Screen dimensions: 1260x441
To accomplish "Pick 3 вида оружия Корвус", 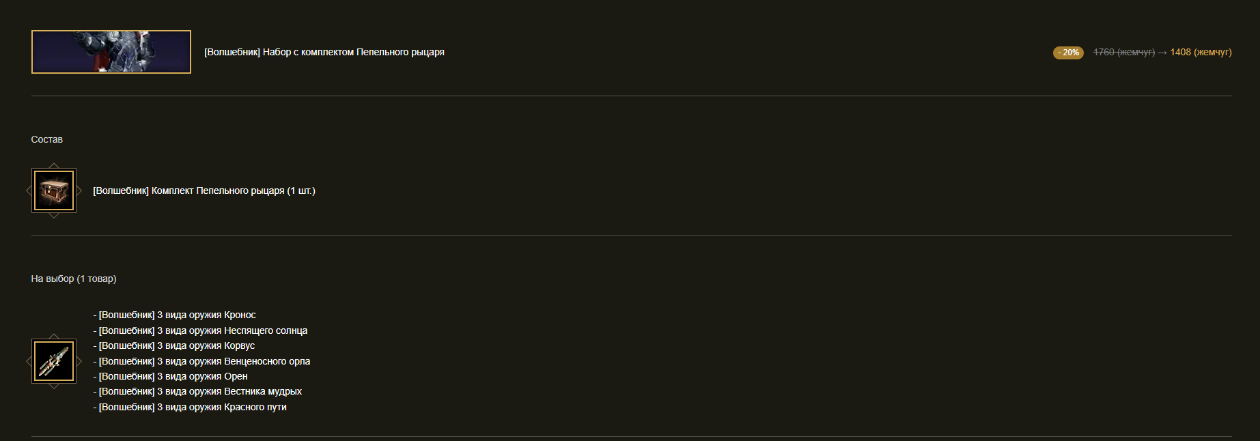I will [174, 345].
